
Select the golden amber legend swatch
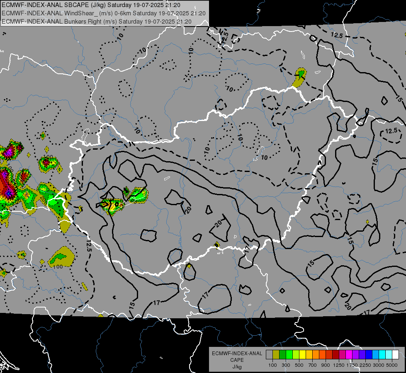[309, 355]
